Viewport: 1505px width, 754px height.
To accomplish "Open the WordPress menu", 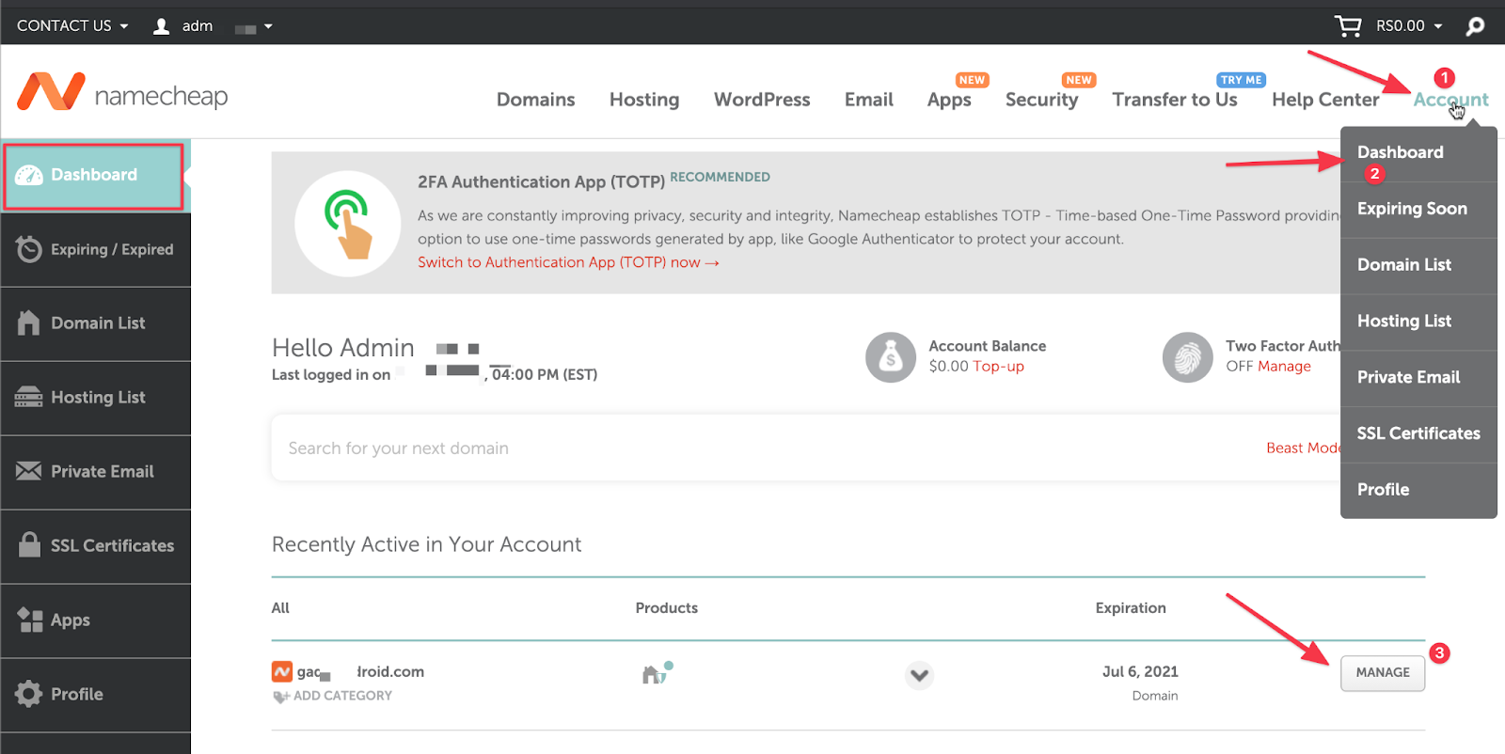I will tap(762, 100).
